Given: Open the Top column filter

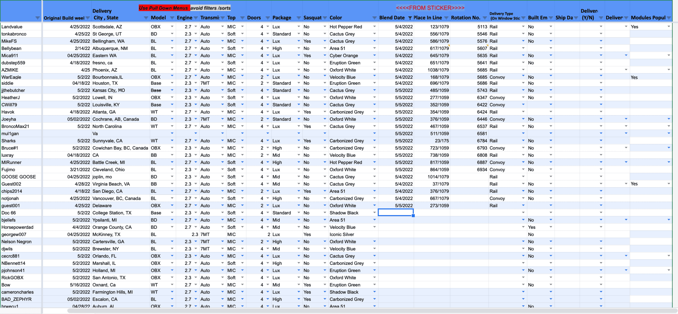Looking at the screenshot, I should pyautogui.click(x=242, y=18).
